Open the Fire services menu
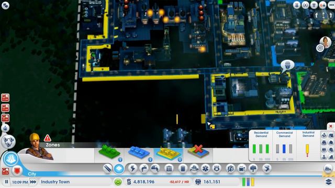Viewport: 335px width, 188px height. 194,169
